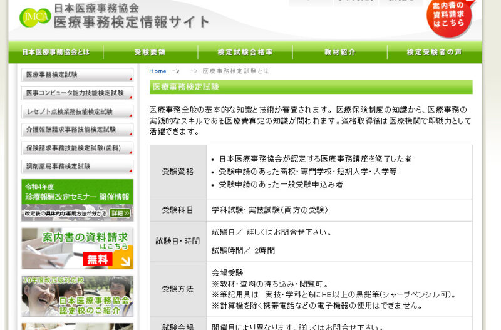Open the 受験要領 navigation tab

click(150, 53)
